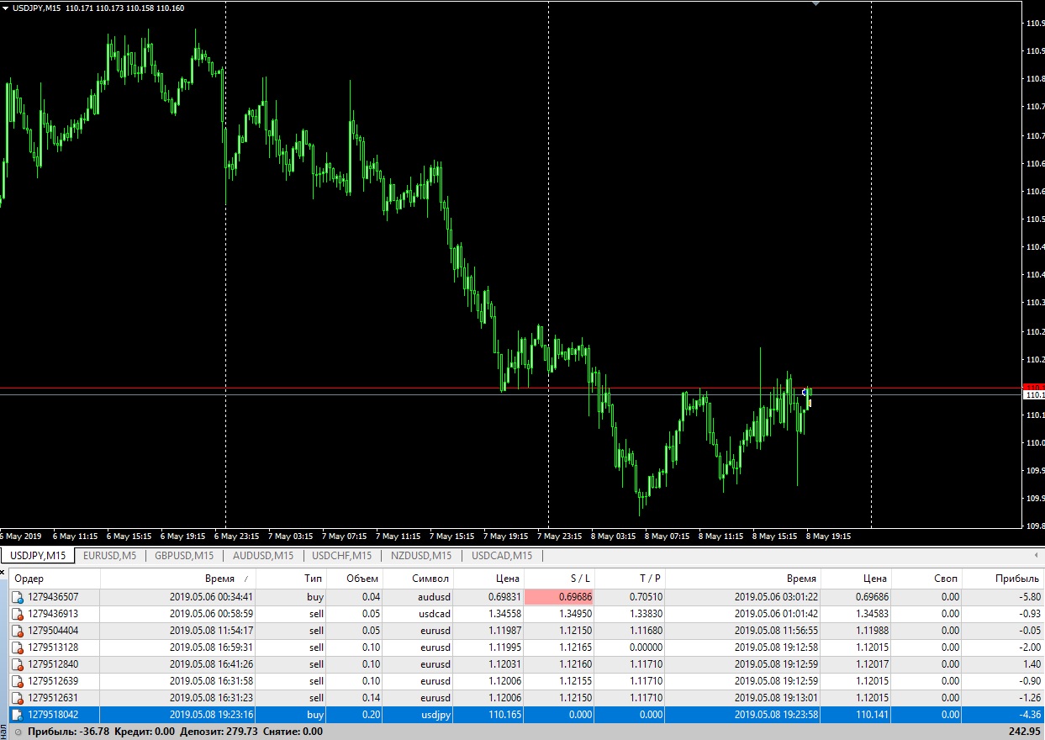Switch to the USDJPY,M15 chart tab
The width and height of the screenshot is (1045, 740).
38,556
